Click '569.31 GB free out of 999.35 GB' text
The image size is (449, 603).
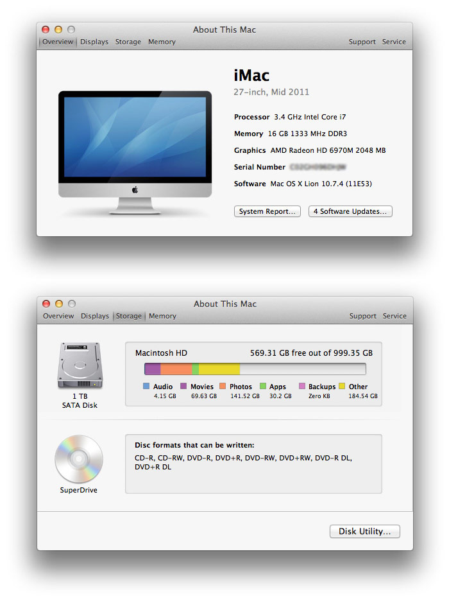[x=311, y=353]
